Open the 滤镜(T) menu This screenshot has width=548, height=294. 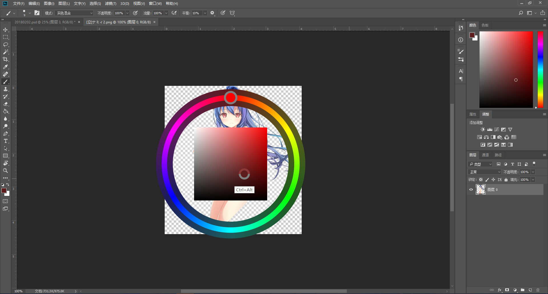pos(110,3)
